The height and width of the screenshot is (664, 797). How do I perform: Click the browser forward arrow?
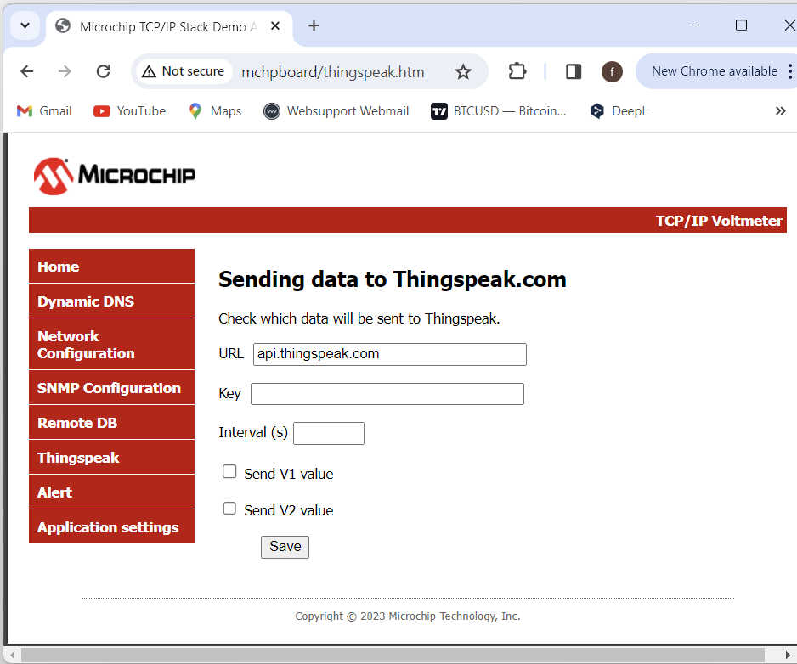click(x=65, y=71)
